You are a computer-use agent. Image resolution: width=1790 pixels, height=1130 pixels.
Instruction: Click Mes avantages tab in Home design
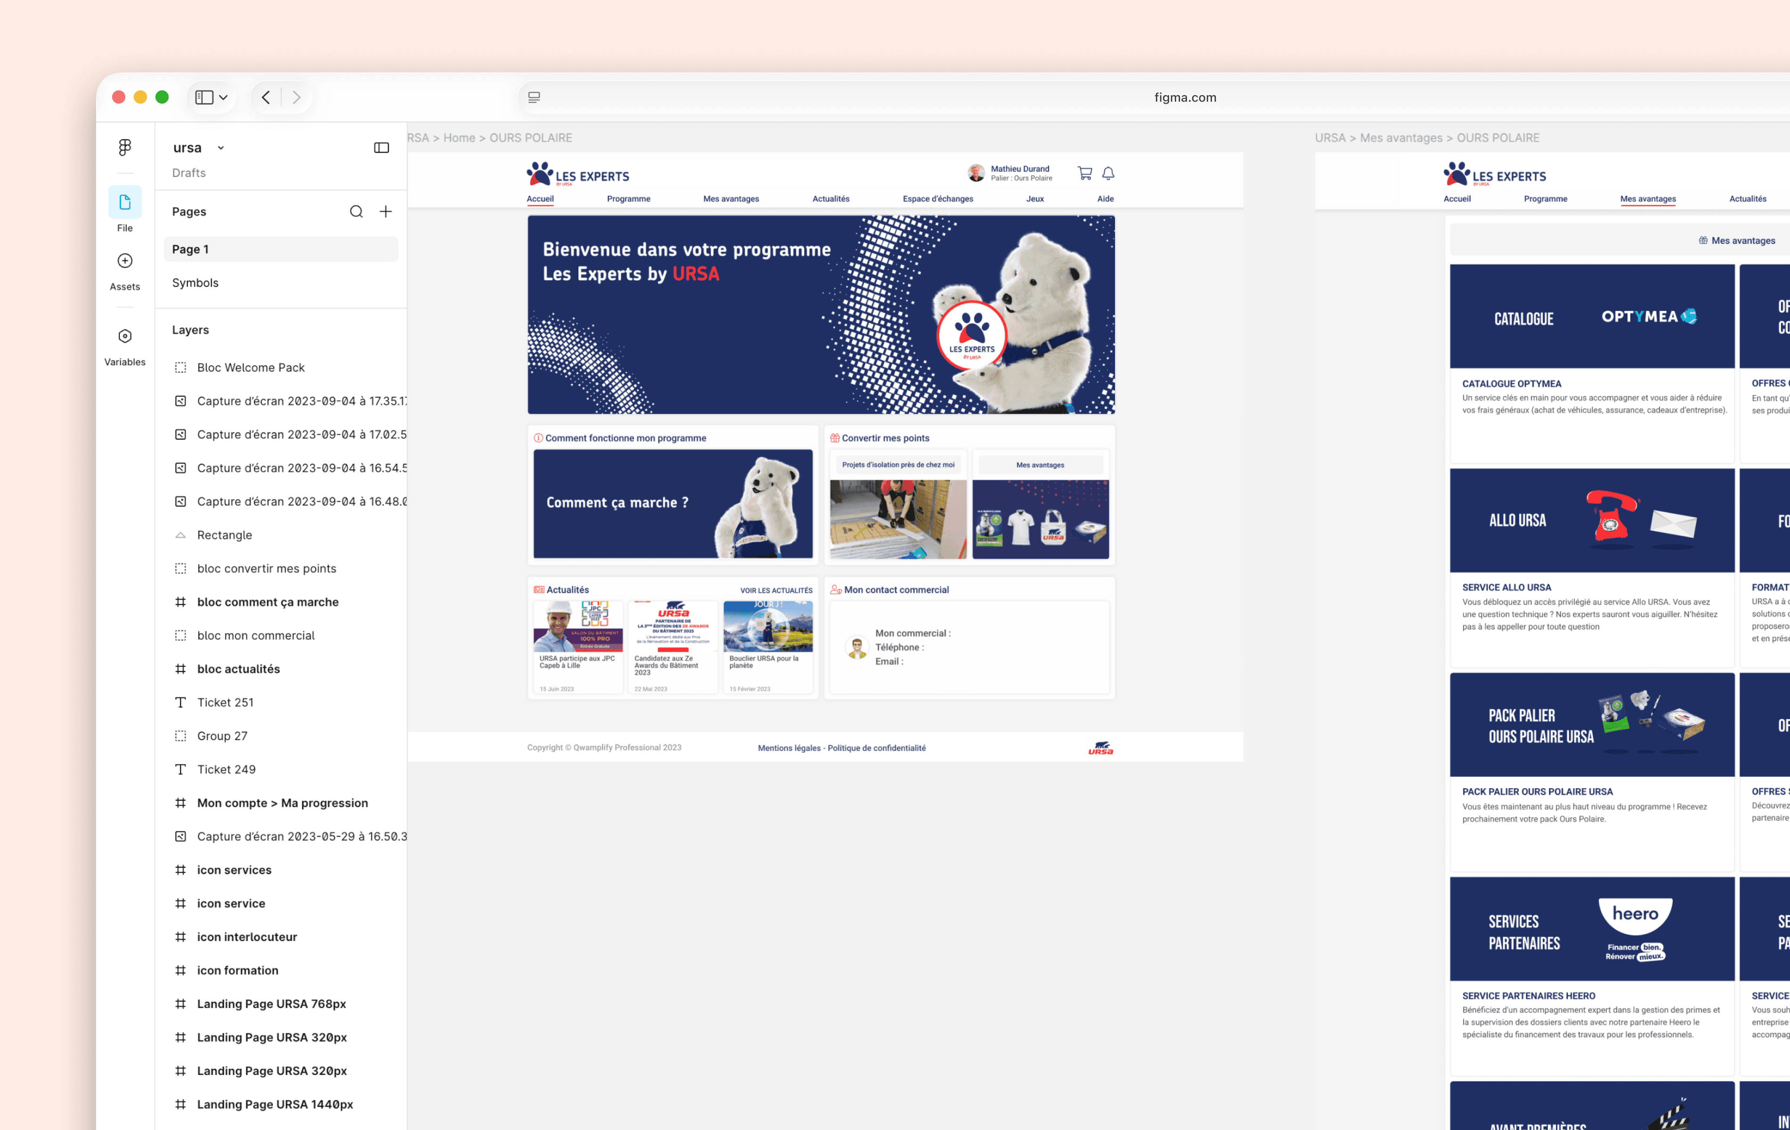point(731,199)
